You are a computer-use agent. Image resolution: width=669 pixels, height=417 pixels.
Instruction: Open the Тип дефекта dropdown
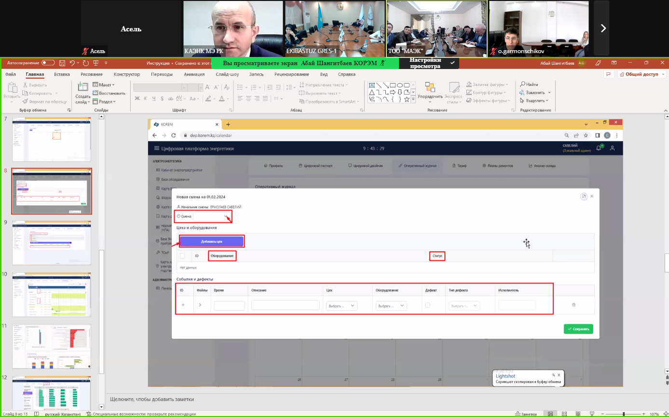(464, 306)
